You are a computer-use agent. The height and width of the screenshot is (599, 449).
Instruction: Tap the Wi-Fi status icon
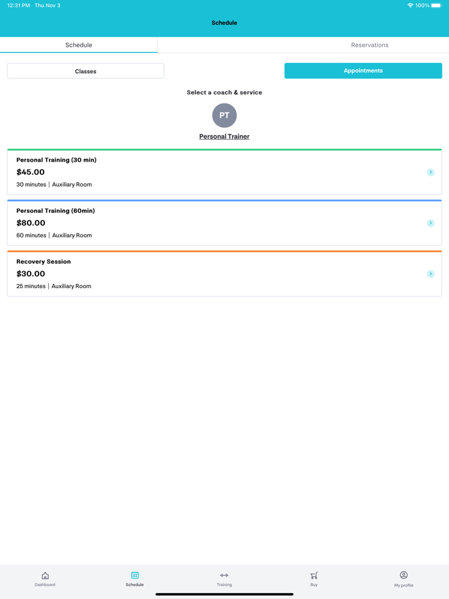click(411, 6)
